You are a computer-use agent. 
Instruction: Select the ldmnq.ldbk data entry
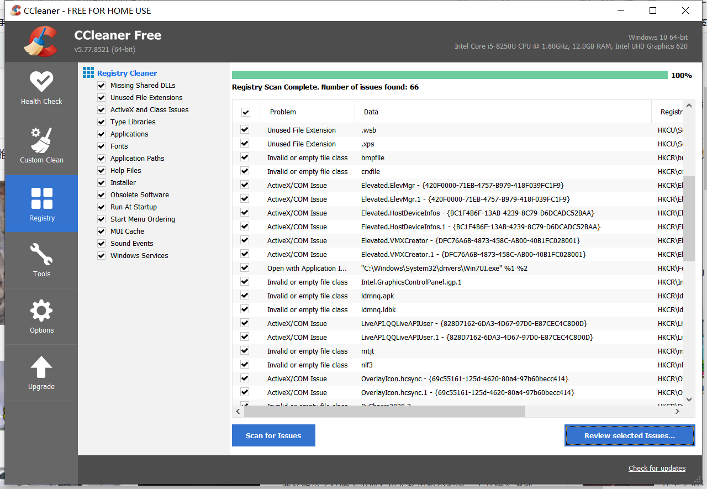378,309
